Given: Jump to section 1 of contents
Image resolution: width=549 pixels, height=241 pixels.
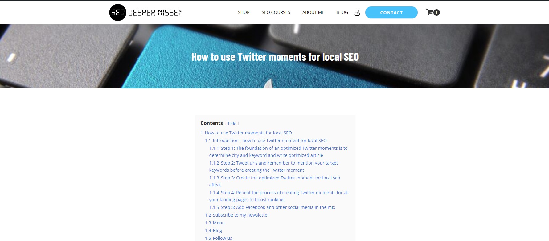Looking at the screenshot, I should click(248, 133).
